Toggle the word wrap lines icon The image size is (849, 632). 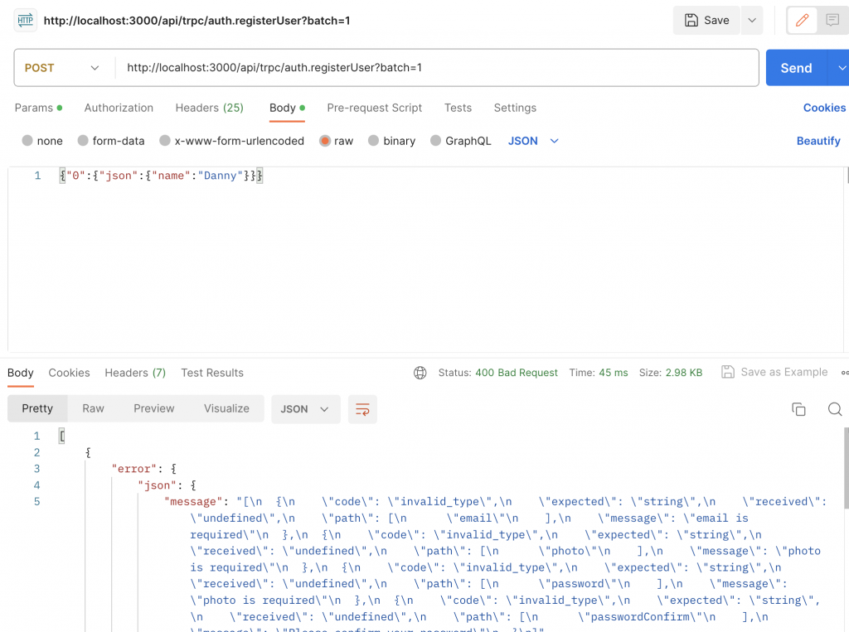(x=362, y=409)
